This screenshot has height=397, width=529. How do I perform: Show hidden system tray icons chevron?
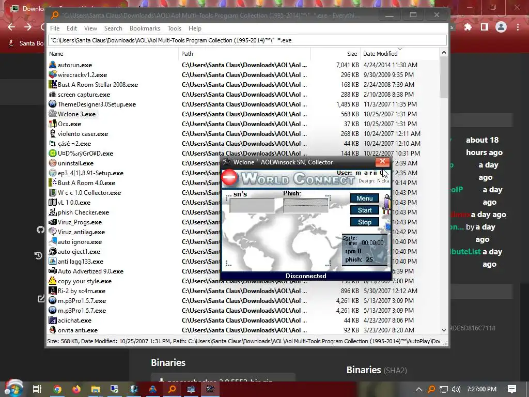point(418,389)
